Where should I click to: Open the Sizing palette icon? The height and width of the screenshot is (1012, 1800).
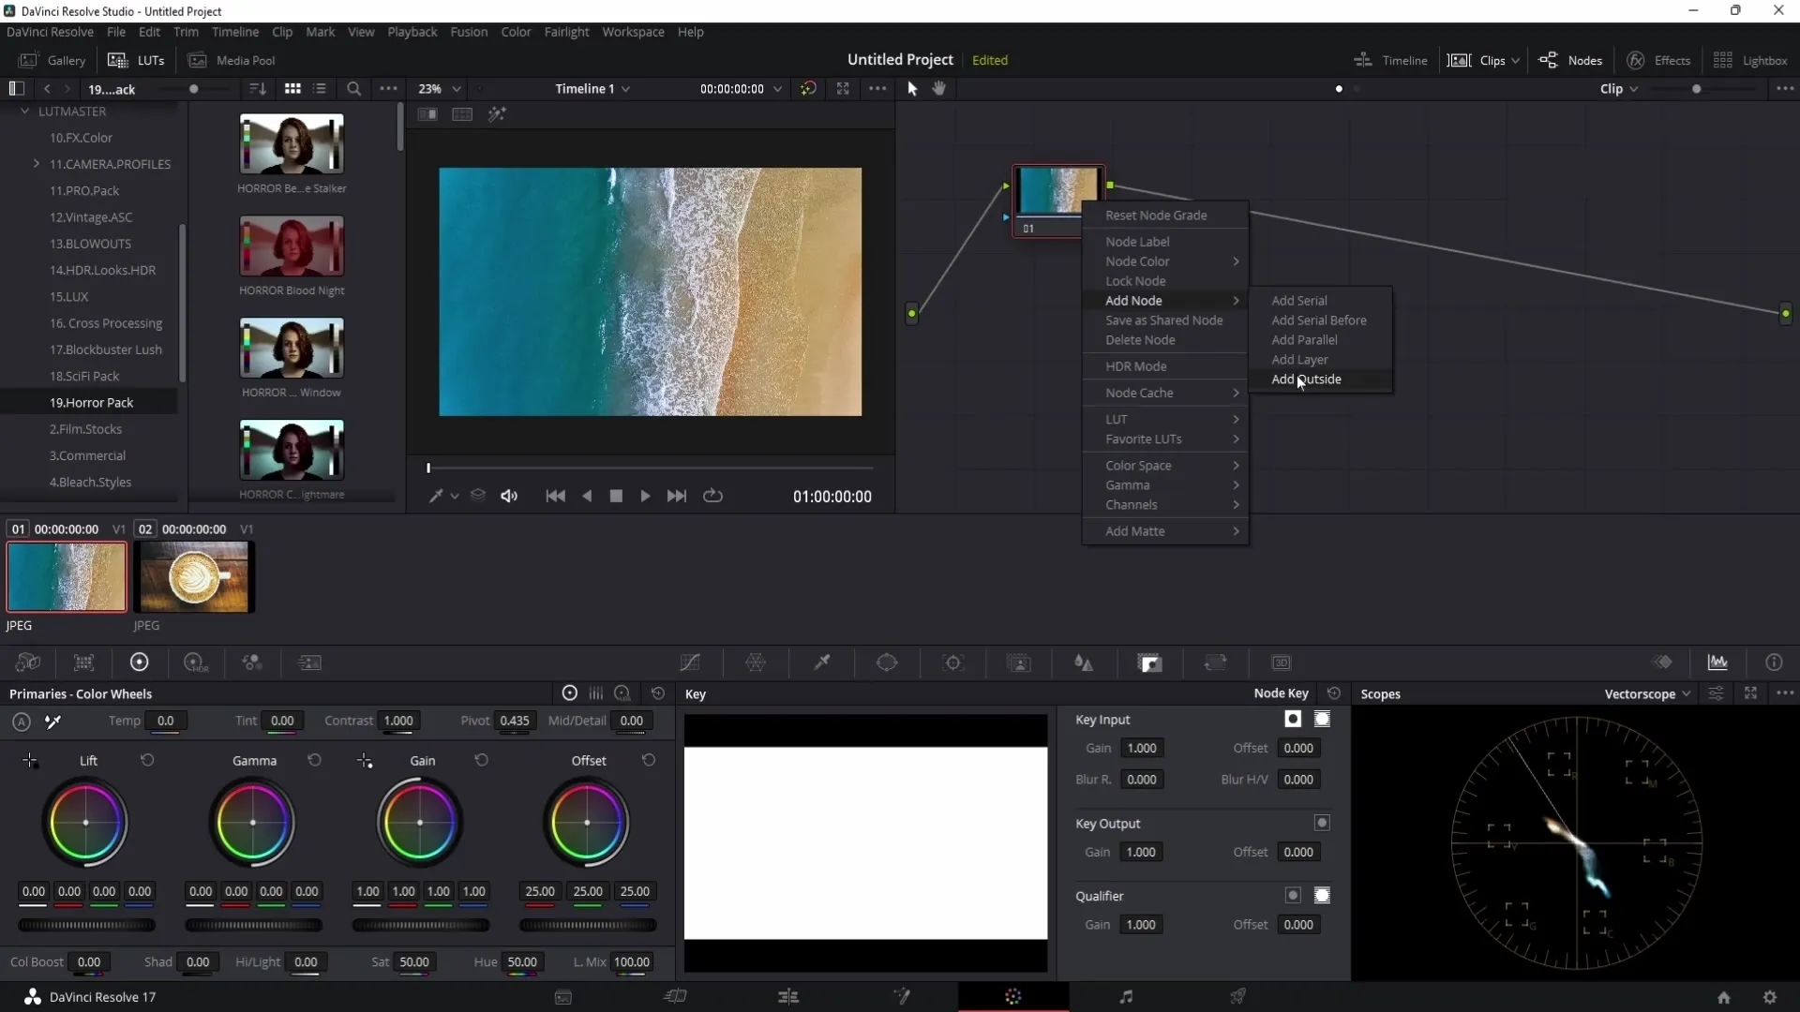[1215, 662]
